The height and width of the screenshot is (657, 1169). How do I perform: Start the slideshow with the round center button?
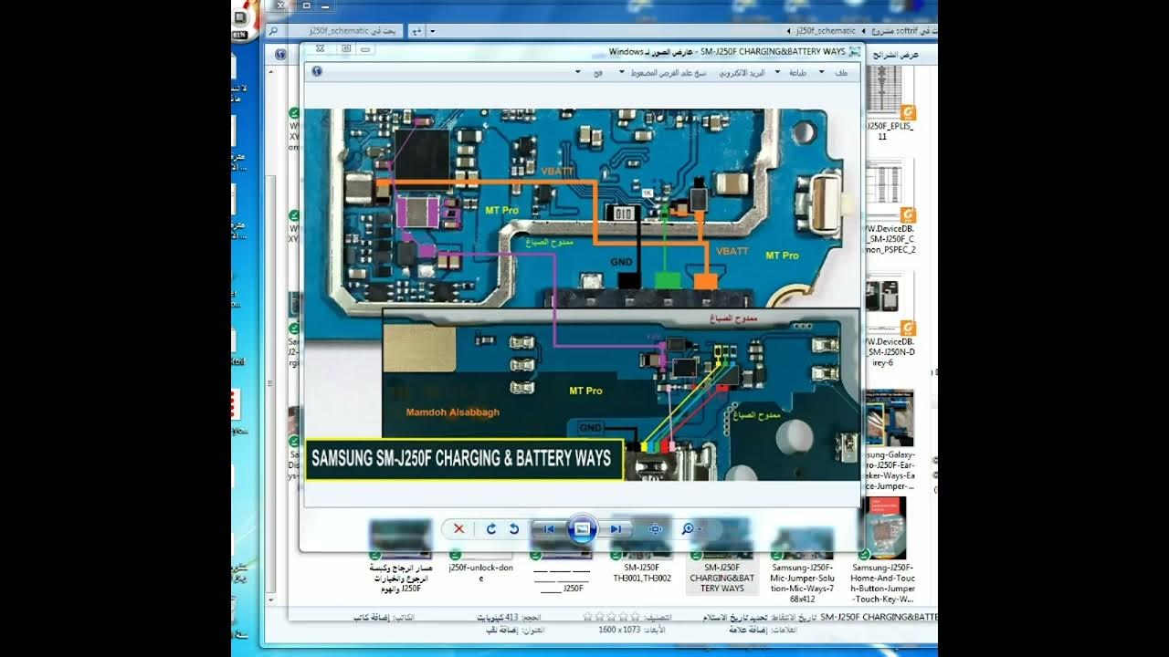click(582, 528)
